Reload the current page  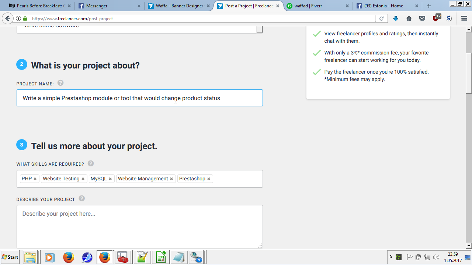click(x=382, y=18)
